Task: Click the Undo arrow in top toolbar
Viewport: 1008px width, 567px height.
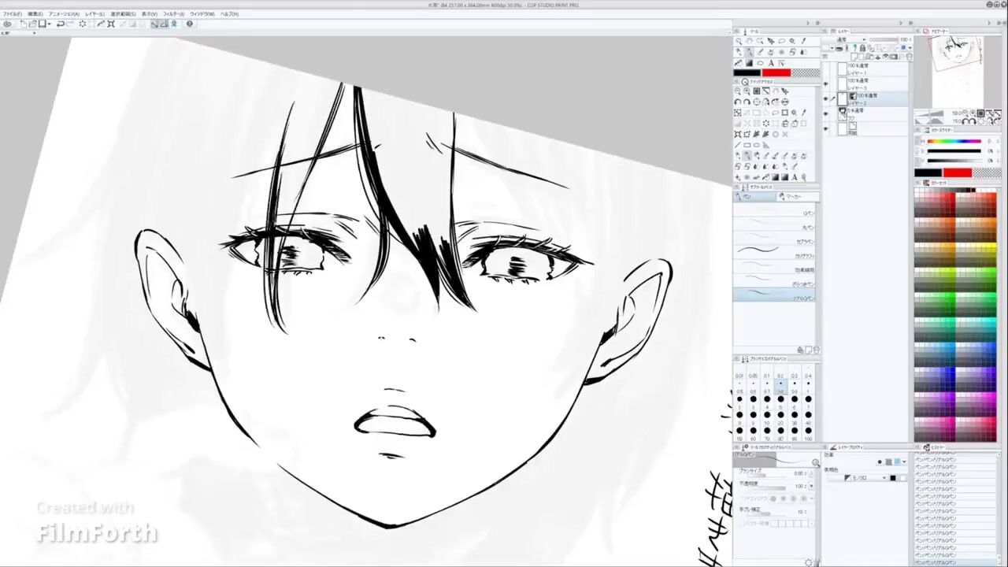Action: [x=60, y=24]
